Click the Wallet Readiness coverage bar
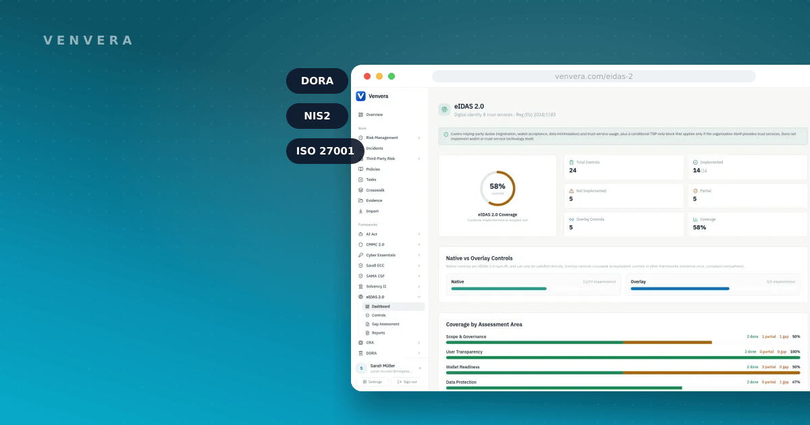This screenshot has height=425, width=810. pyautogui.click(x=623, y=372)
